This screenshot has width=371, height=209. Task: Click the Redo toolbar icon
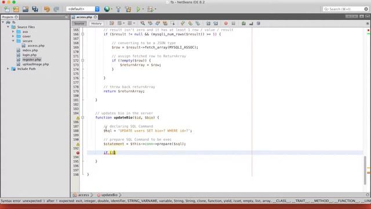point(56,9)
